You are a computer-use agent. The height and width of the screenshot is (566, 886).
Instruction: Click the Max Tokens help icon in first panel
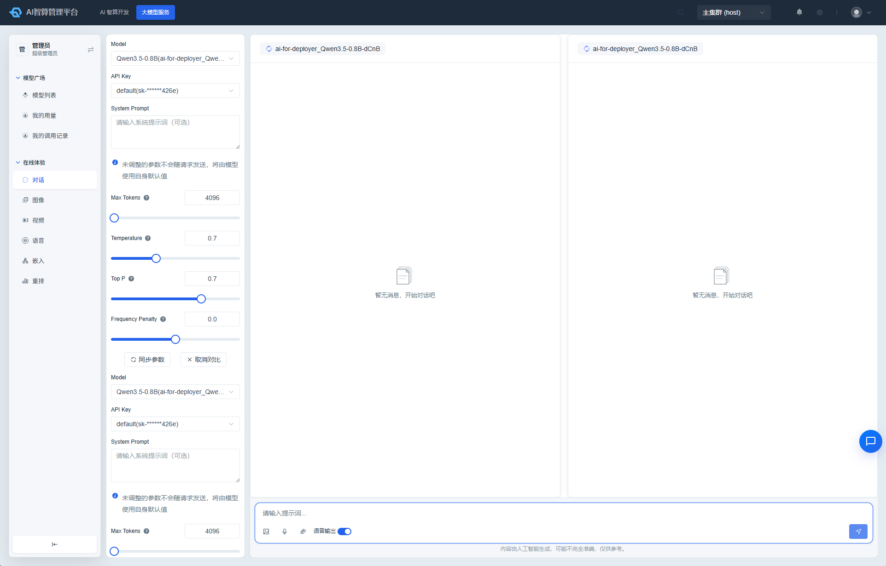pos(146,198)
